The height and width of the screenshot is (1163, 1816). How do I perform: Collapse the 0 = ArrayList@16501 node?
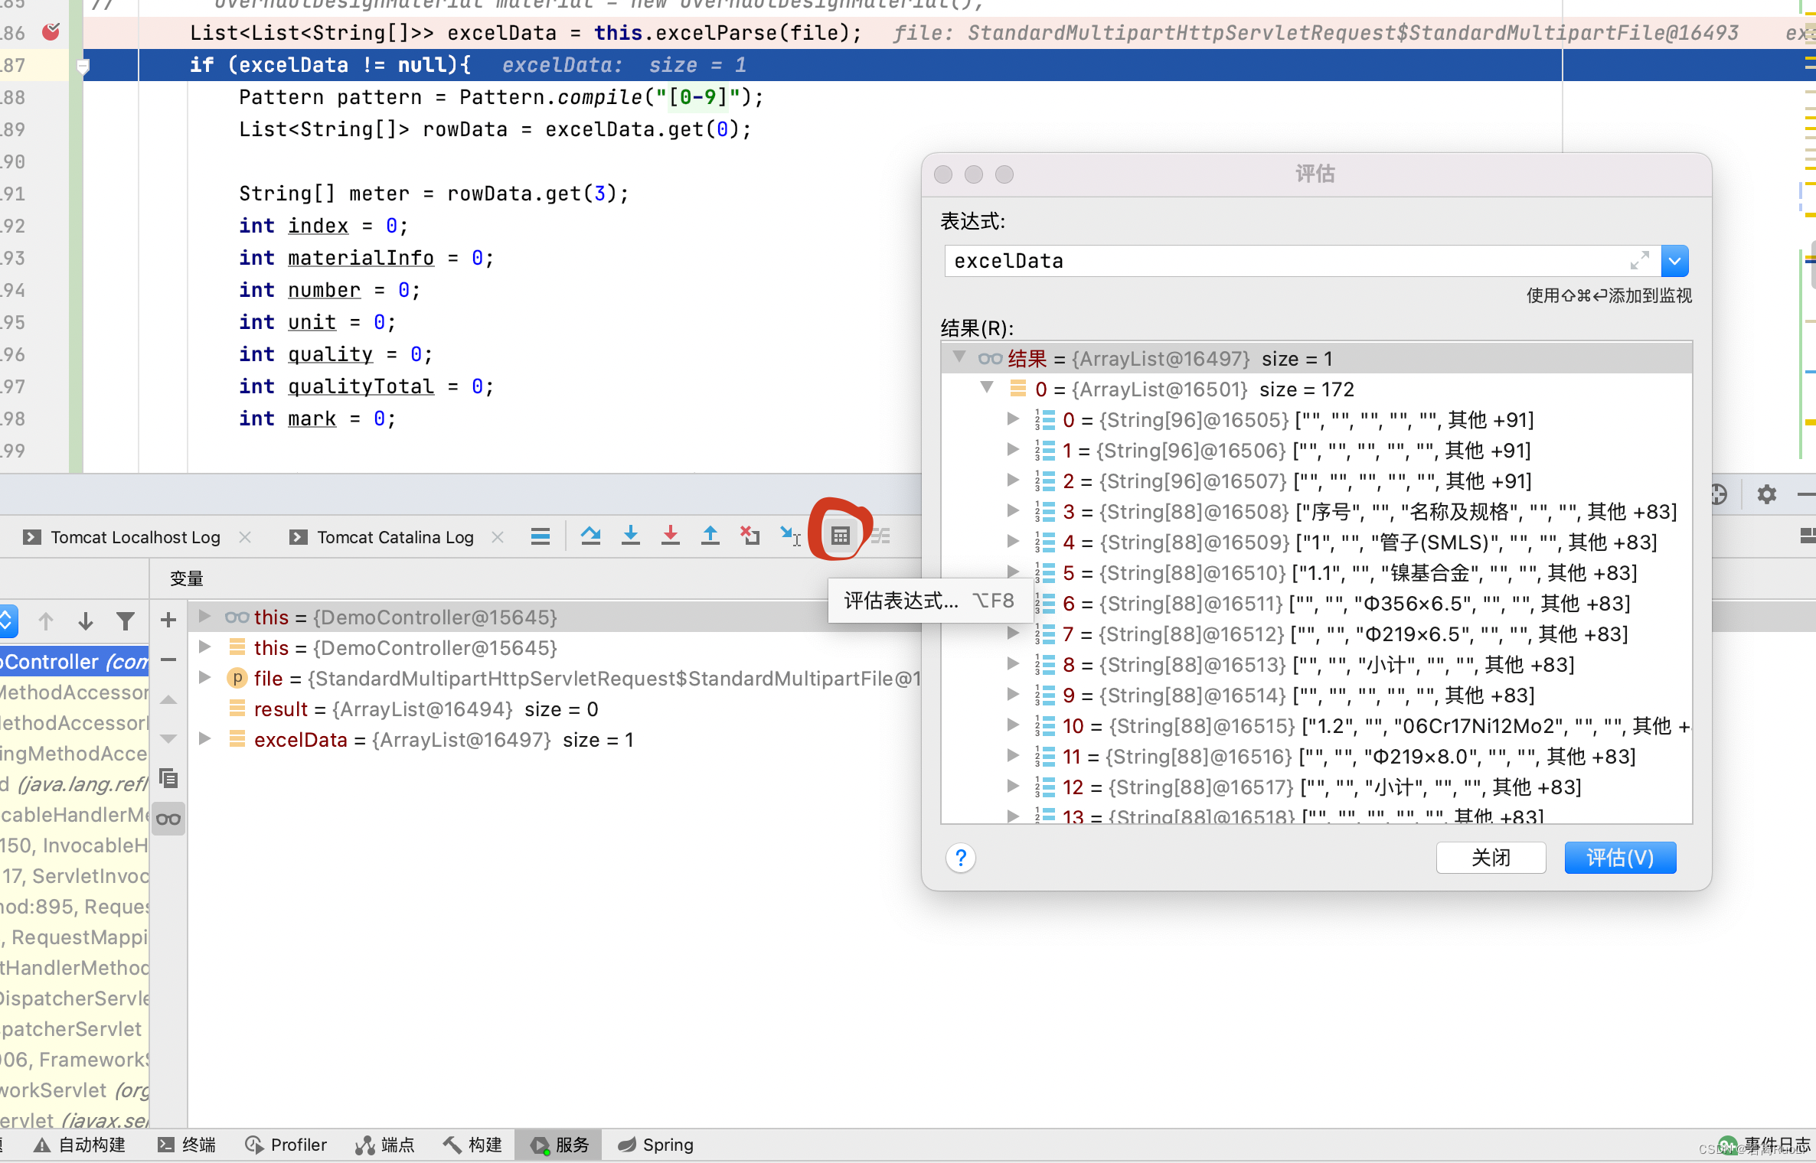click(x=987, y=388)
